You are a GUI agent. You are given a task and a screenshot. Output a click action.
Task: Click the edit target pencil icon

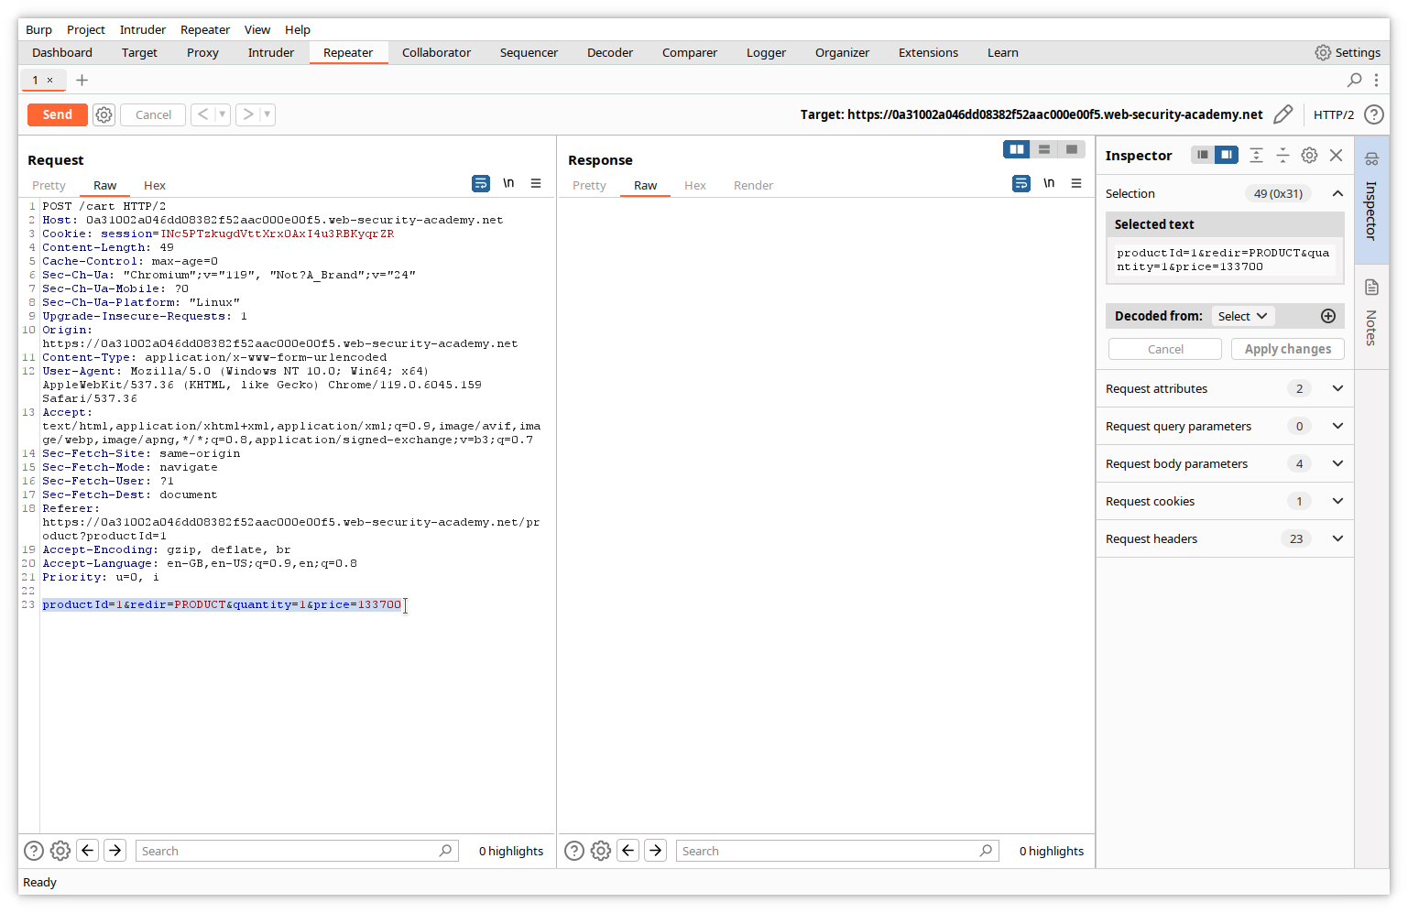point(1282,114)
